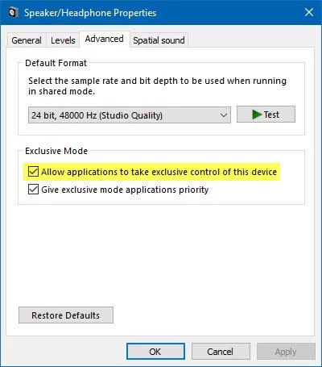Click the green play triangle beside Test
This screenshot has width=322, height=367.
[x=257, y=115]
